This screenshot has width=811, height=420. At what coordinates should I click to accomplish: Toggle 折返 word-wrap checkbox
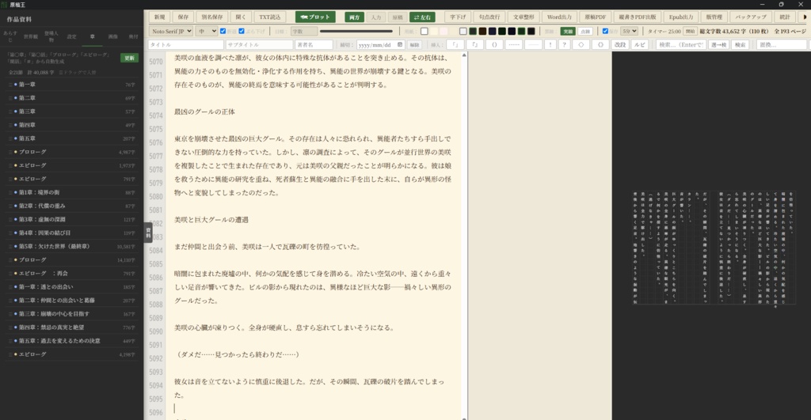223,31
